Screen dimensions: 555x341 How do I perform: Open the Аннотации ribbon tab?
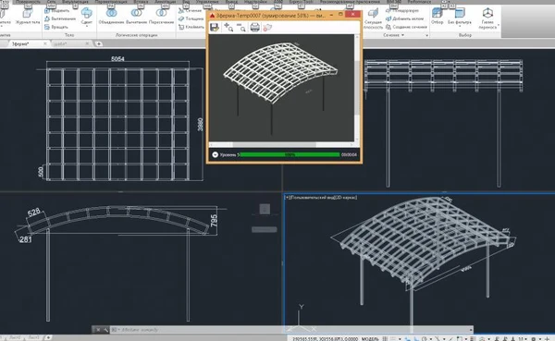tap(165, 2)
